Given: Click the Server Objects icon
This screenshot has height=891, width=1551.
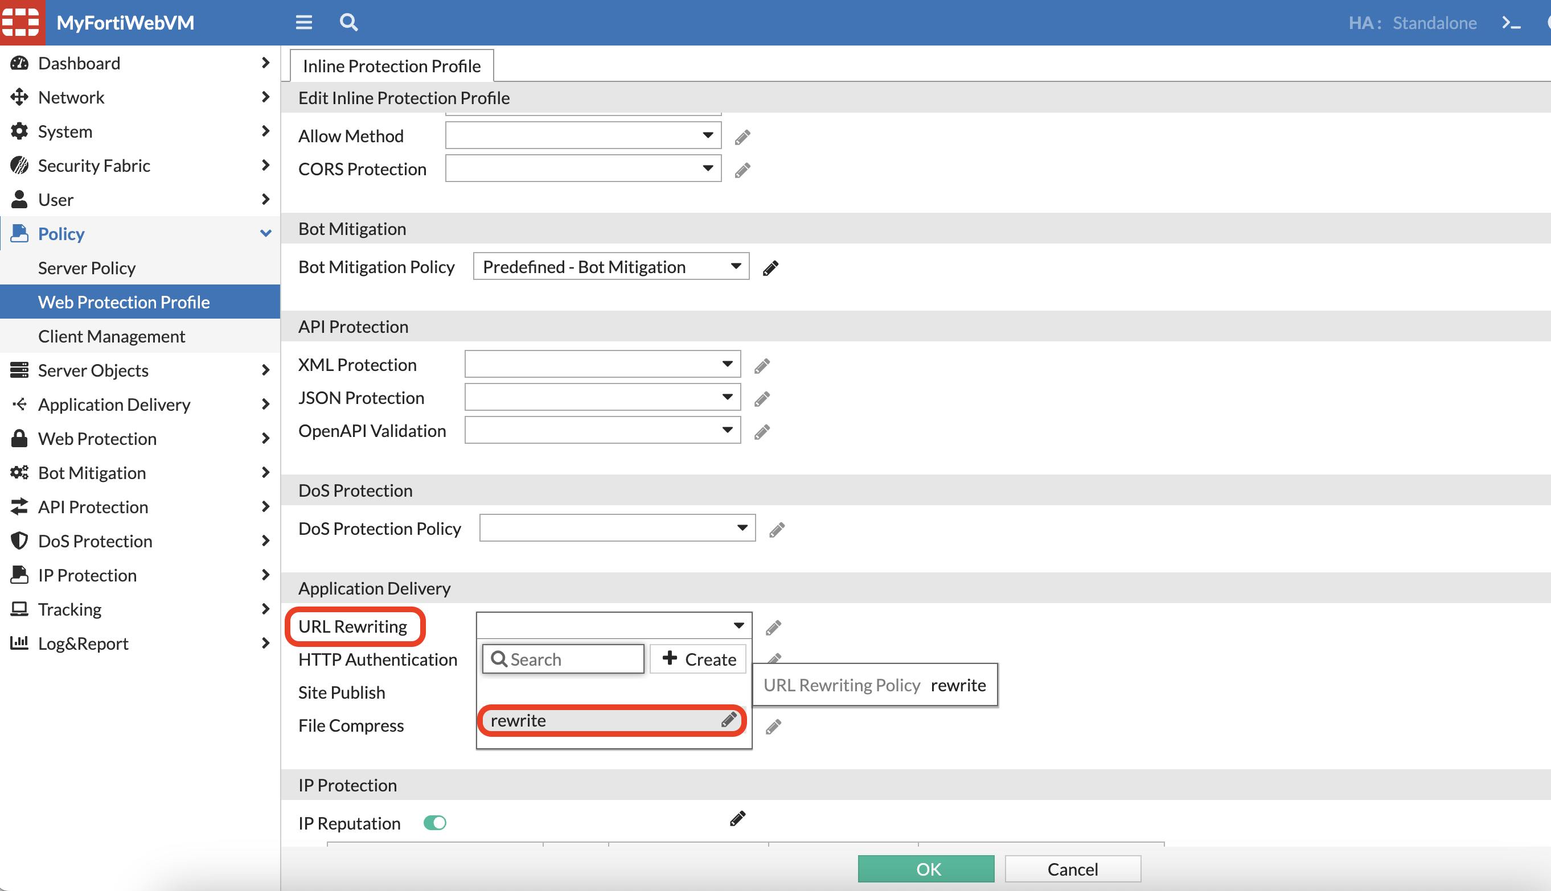Looking at the screenshot, I should [x=19, y=370].
